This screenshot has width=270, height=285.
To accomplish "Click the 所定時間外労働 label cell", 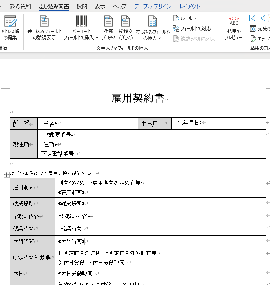I will [32, 258].
